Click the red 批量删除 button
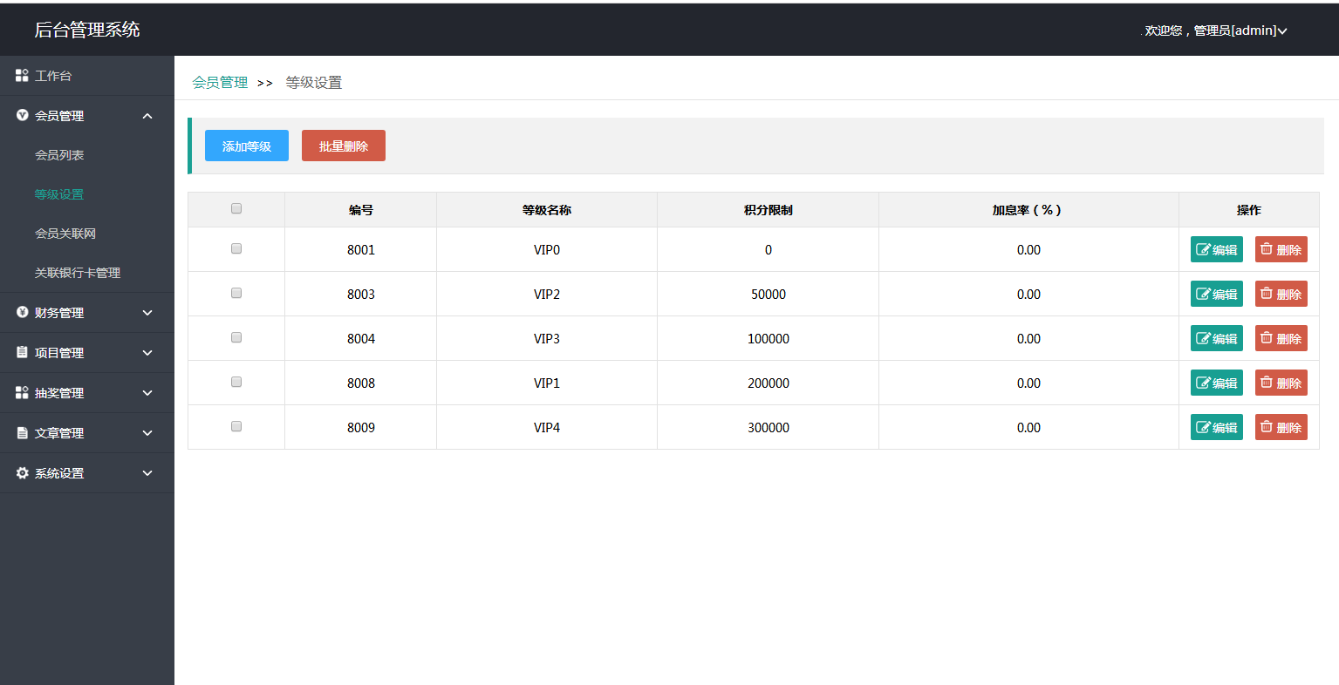 [344, 146]
